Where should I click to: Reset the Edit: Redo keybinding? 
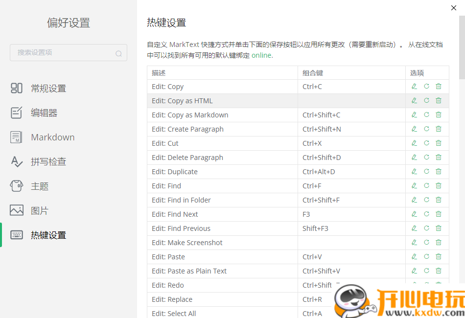pyautogui.click(x=426, y=285)
